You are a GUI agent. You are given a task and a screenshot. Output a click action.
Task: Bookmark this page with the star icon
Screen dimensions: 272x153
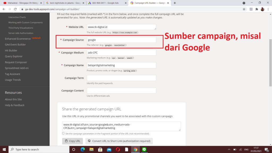pyautogui.click(x=244, y=9)
